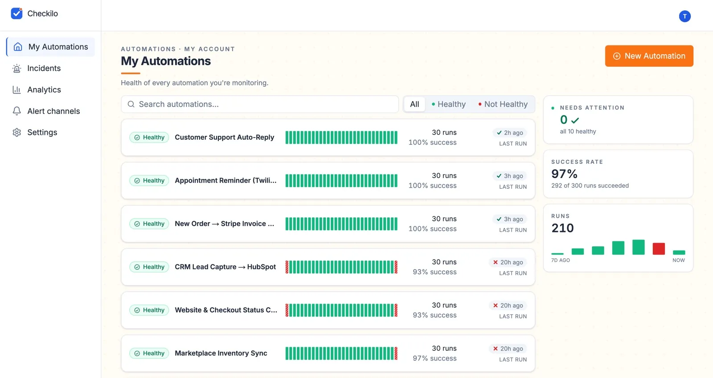This screenshot has height=378, width=713.
Task: Click the Analytics bar chart icon
Action: tap(17, 89)
